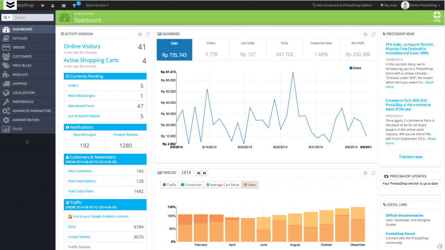
Task: Select the Net Profit stat tab
Action: point(358,50)
